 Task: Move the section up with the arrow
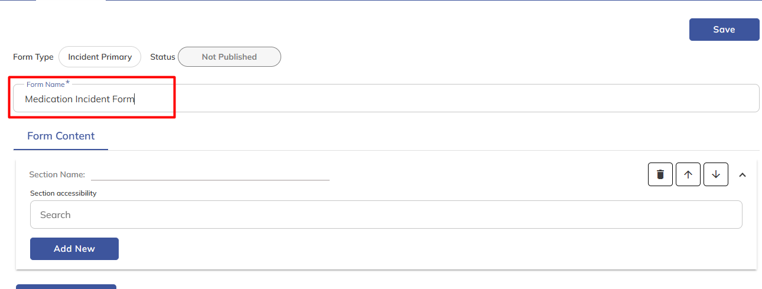tap(688, 174)
